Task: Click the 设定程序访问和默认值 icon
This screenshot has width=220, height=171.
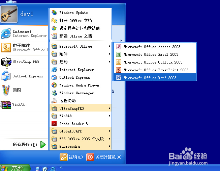Action: [x=54, y=28]
